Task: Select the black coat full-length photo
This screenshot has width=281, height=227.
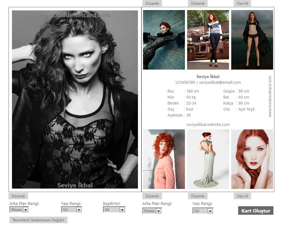Action: point(252,40)
